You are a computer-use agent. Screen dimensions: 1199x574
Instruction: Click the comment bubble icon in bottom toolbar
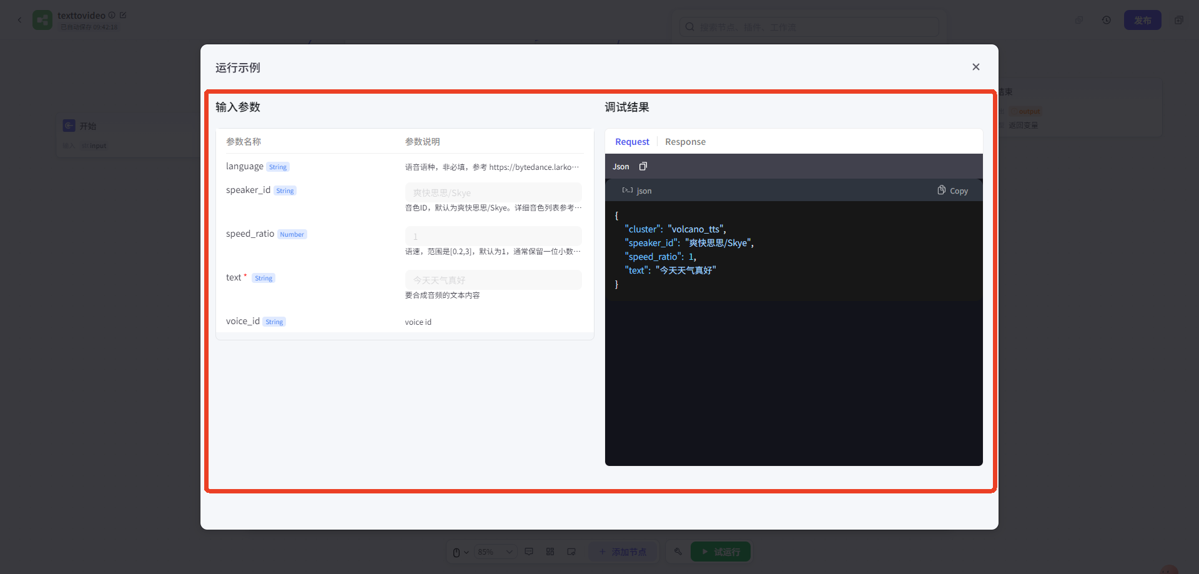coord(529,552)
